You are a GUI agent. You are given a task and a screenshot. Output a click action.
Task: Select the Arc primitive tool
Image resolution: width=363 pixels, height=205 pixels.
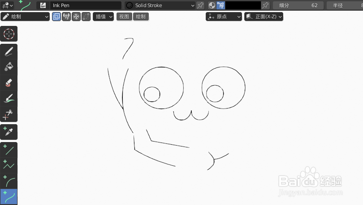point(9,181)
